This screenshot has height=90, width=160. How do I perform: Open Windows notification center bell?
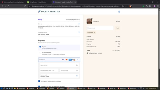tap(158, 88)
